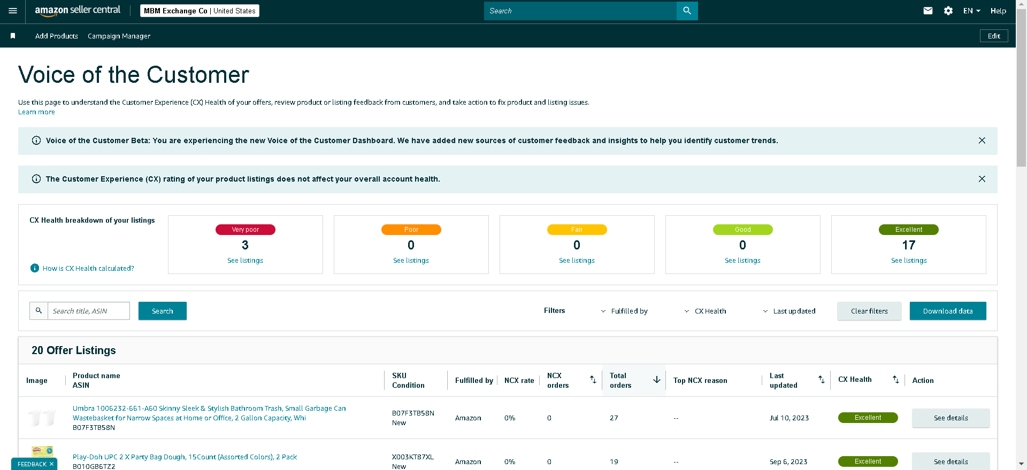The height and width of the screenshot is (470, 1027).
Task: Click the top header Search field
Action: [580, 11]
